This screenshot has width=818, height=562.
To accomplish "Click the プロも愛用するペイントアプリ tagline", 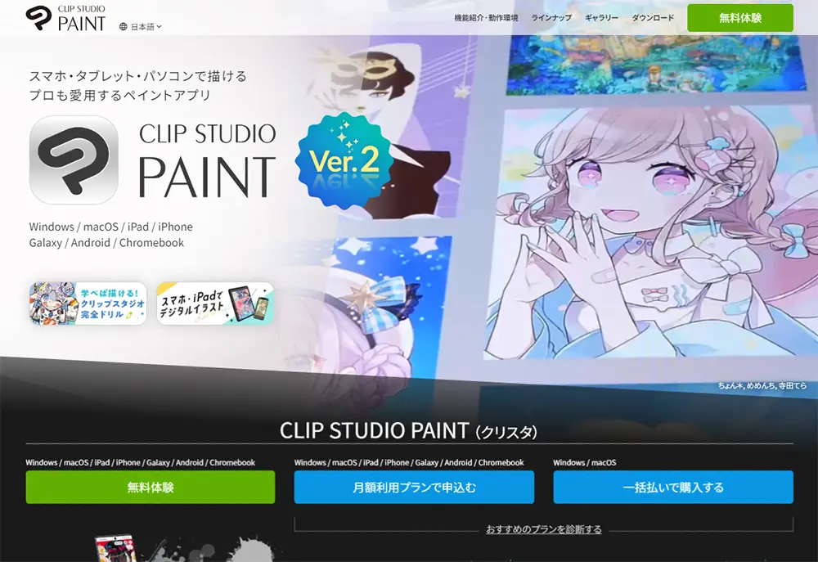I will coord(120,96).
